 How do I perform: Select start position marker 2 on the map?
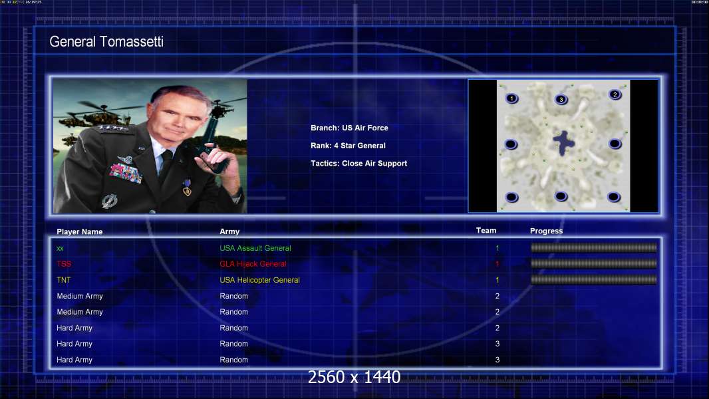(x=615, y=94)
